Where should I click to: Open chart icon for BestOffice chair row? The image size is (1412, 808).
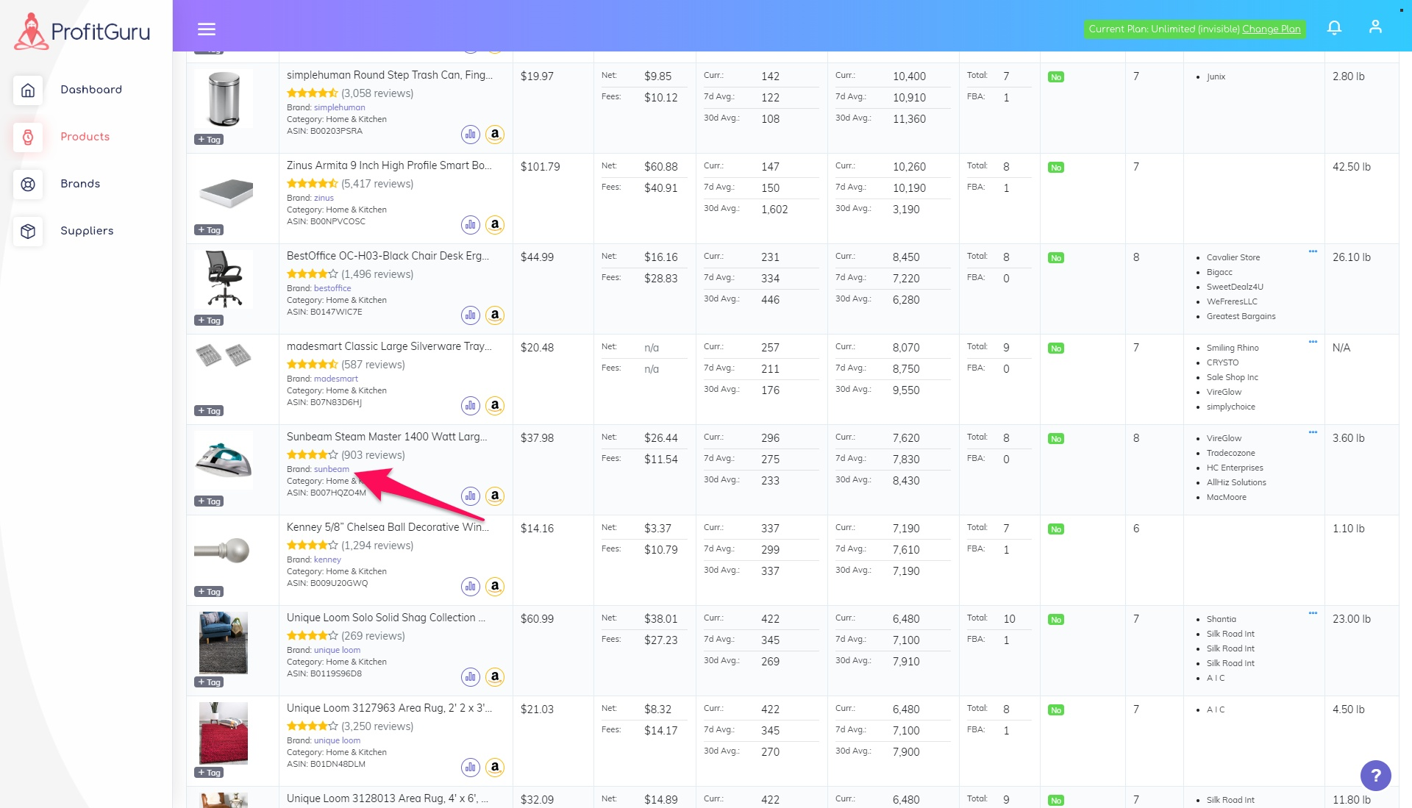(471, 315)
